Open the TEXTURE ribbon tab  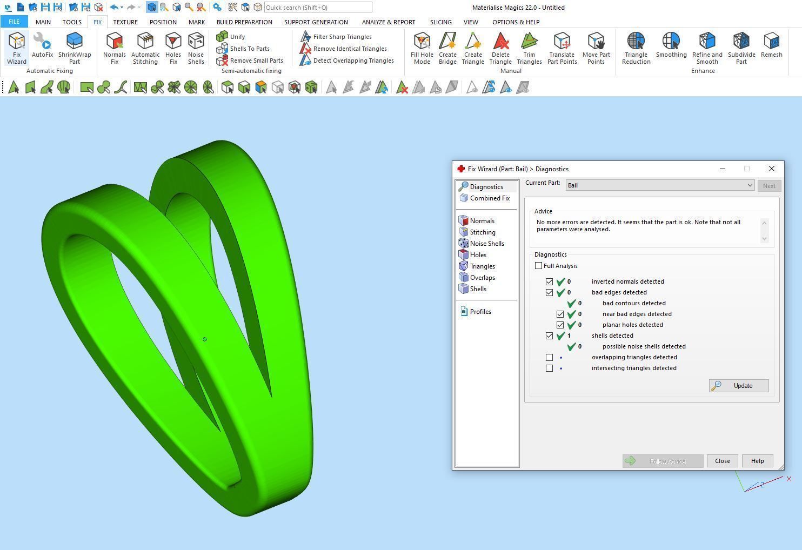point(125,22)
